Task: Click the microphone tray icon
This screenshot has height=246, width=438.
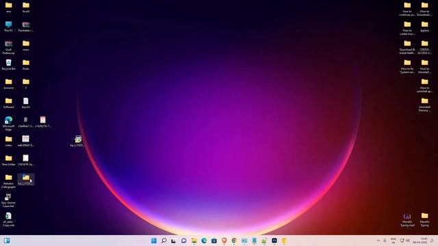Action: (385, 241)
